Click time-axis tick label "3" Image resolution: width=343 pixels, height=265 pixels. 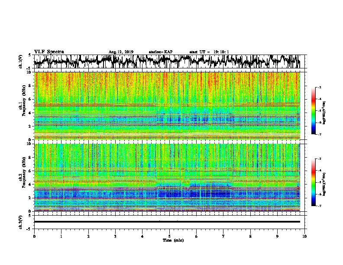[115, 236]
